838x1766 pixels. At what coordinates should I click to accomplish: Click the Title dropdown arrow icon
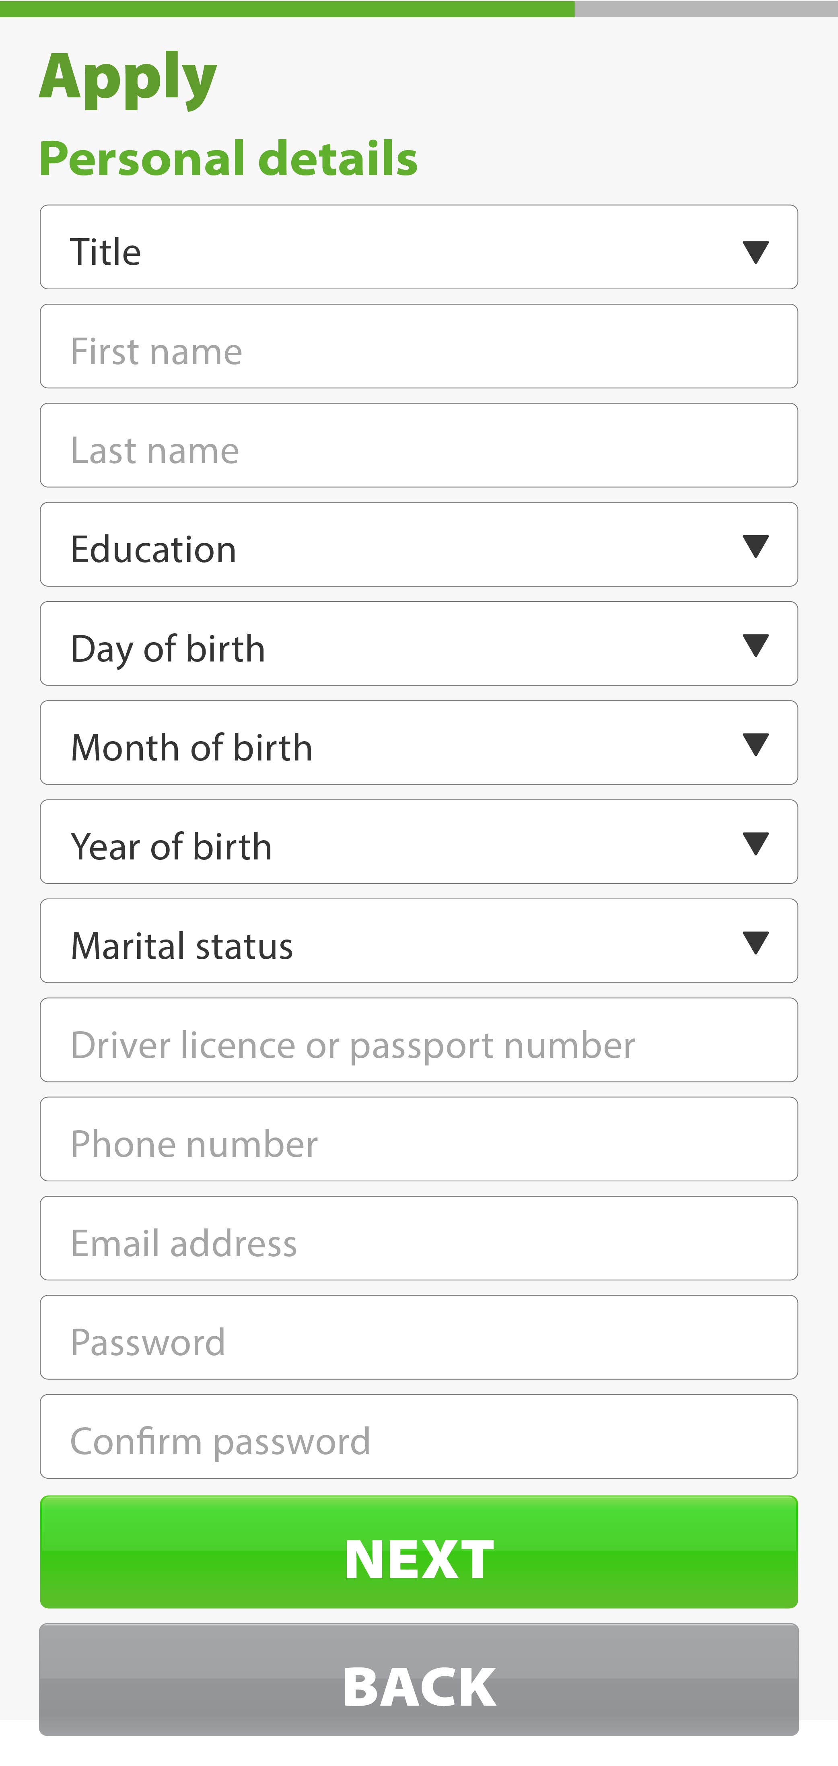click(755, 252)
